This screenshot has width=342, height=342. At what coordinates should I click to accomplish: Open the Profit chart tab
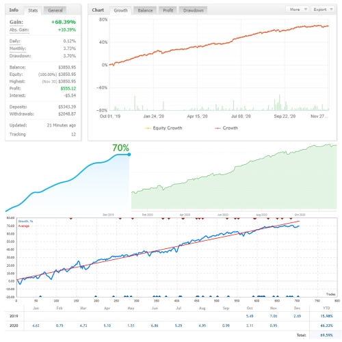(168, 10)
